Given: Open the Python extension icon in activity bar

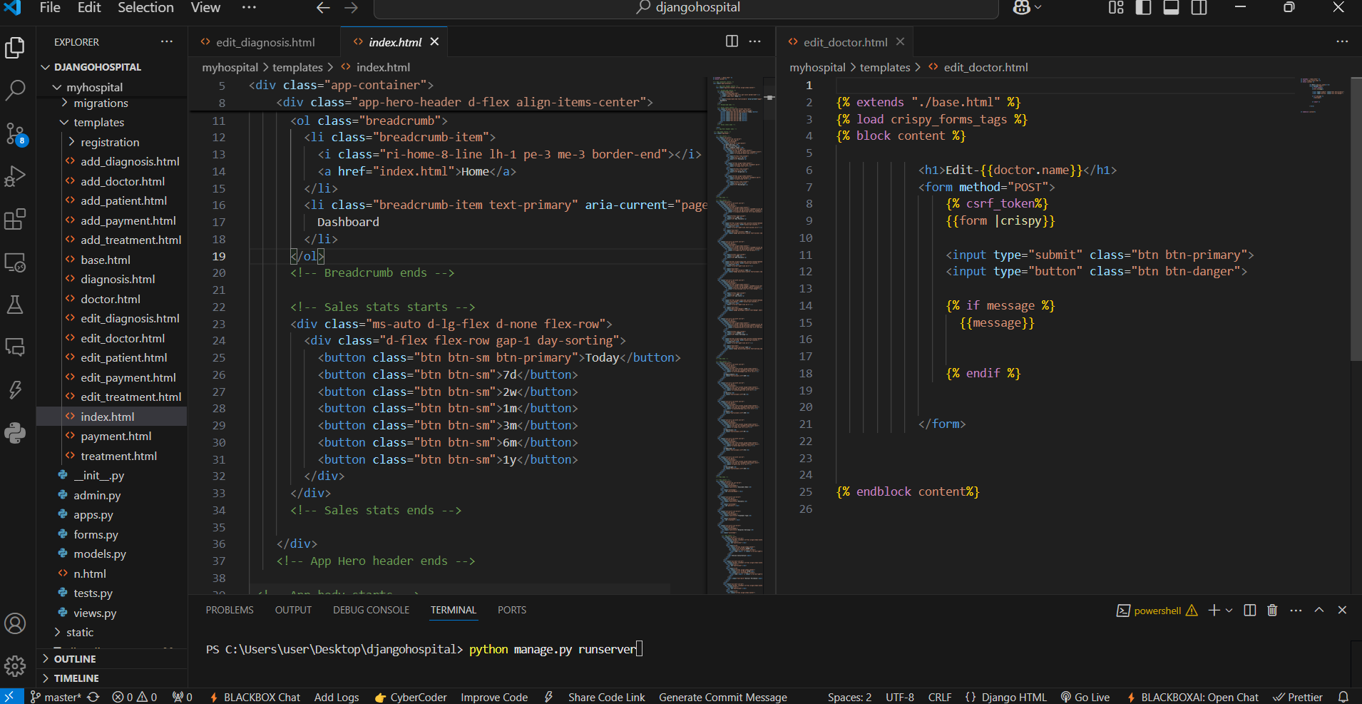Looking at the screenshot, I should coord(15,433).
